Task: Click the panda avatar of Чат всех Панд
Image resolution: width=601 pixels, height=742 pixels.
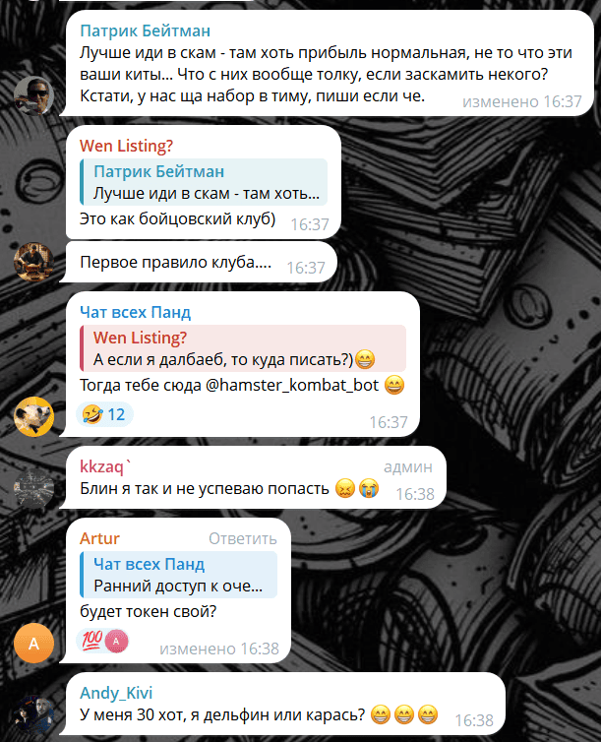Action: (x=33, y=416)
